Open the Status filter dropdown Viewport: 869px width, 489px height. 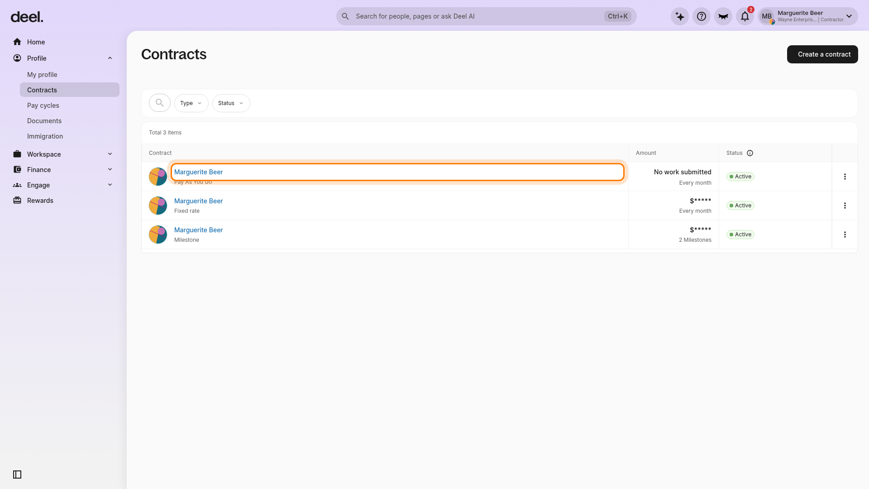(231, 103)
